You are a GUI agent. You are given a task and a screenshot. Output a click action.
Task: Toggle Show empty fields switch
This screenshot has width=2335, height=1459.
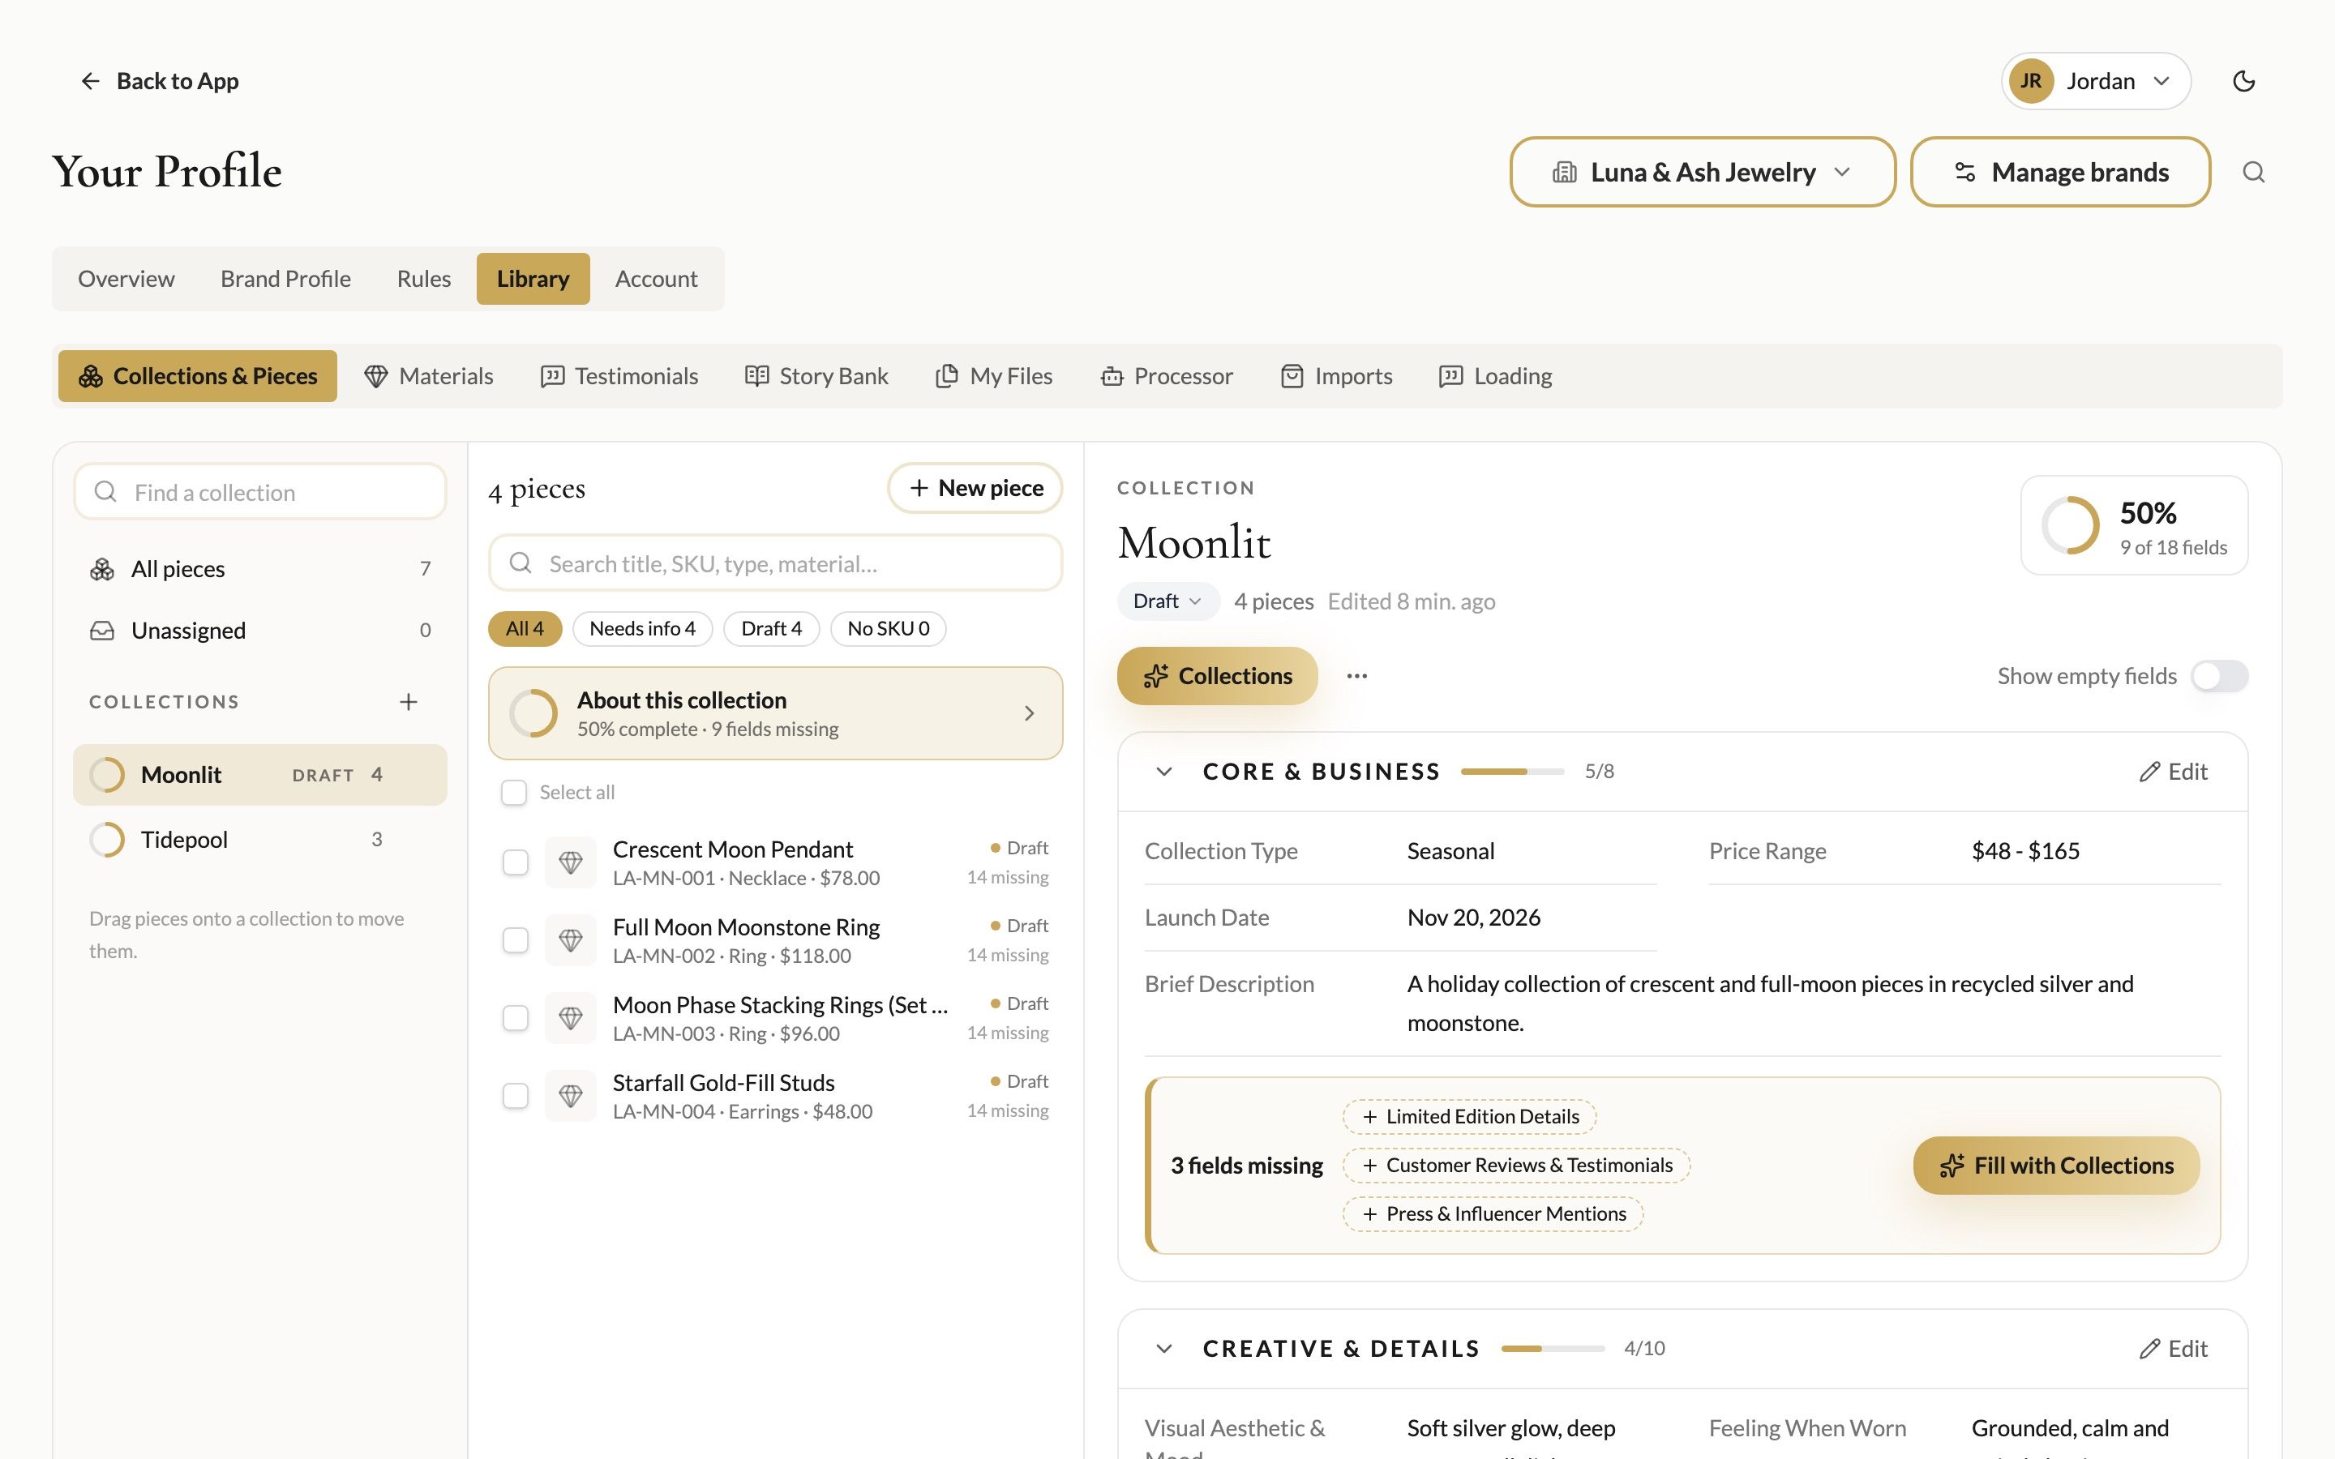coord(2219,675)
